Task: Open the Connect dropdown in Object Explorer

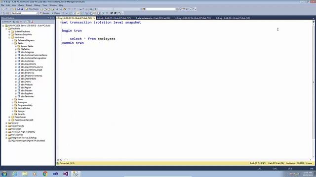Action: point(6,22)
